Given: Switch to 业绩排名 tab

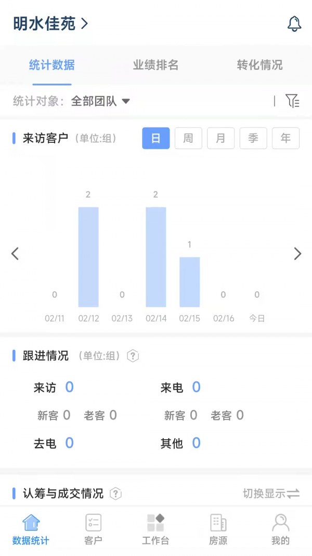Looking at the screenshot, I should pyautogui.click(x=155, y=65).
